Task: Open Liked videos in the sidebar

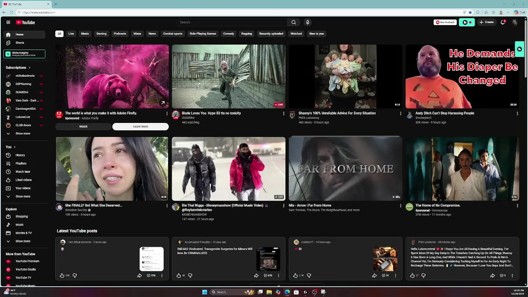Action: [25, 180]
